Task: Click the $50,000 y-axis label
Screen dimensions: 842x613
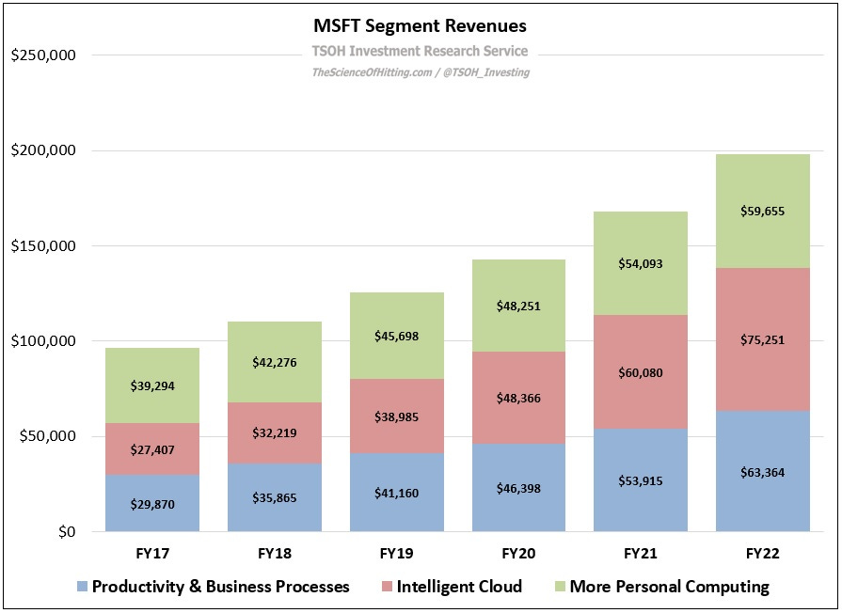Action: click(x=48, y=436)
